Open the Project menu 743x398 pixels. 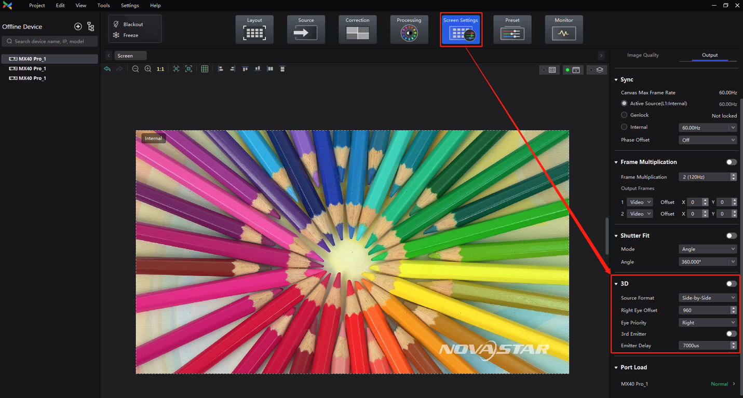point(37,6)
